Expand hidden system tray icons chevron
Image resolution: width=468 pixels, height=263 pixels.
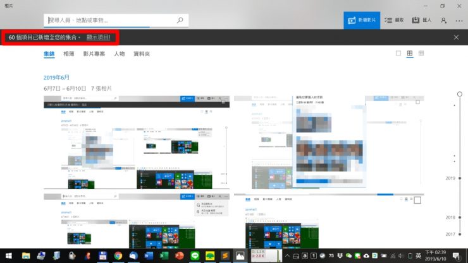coord(288,256)
